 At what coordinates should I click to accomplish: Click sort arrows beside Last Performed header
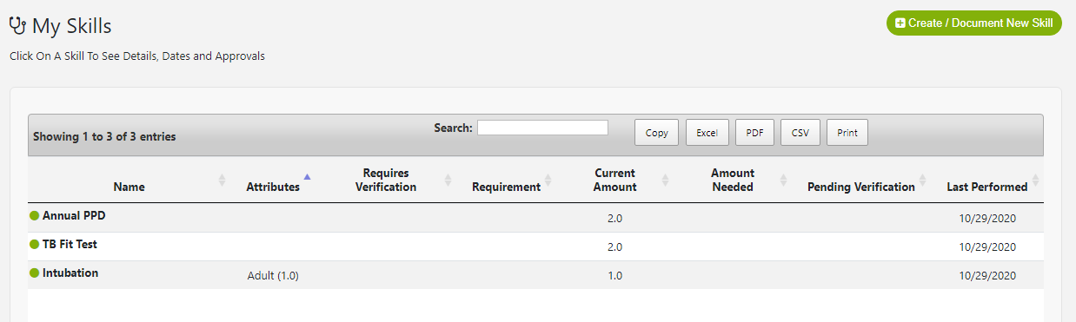[x=1035, y=181]
